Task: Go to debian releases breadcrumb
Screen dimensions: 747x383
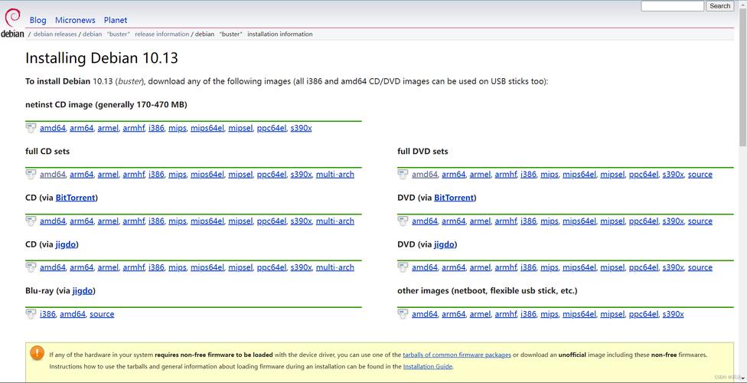Action: [55, 34]
